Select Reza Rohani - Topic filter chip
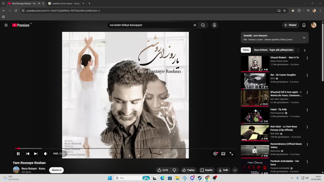The height and width of the screenshot is (182, 324). click(274, 50)
